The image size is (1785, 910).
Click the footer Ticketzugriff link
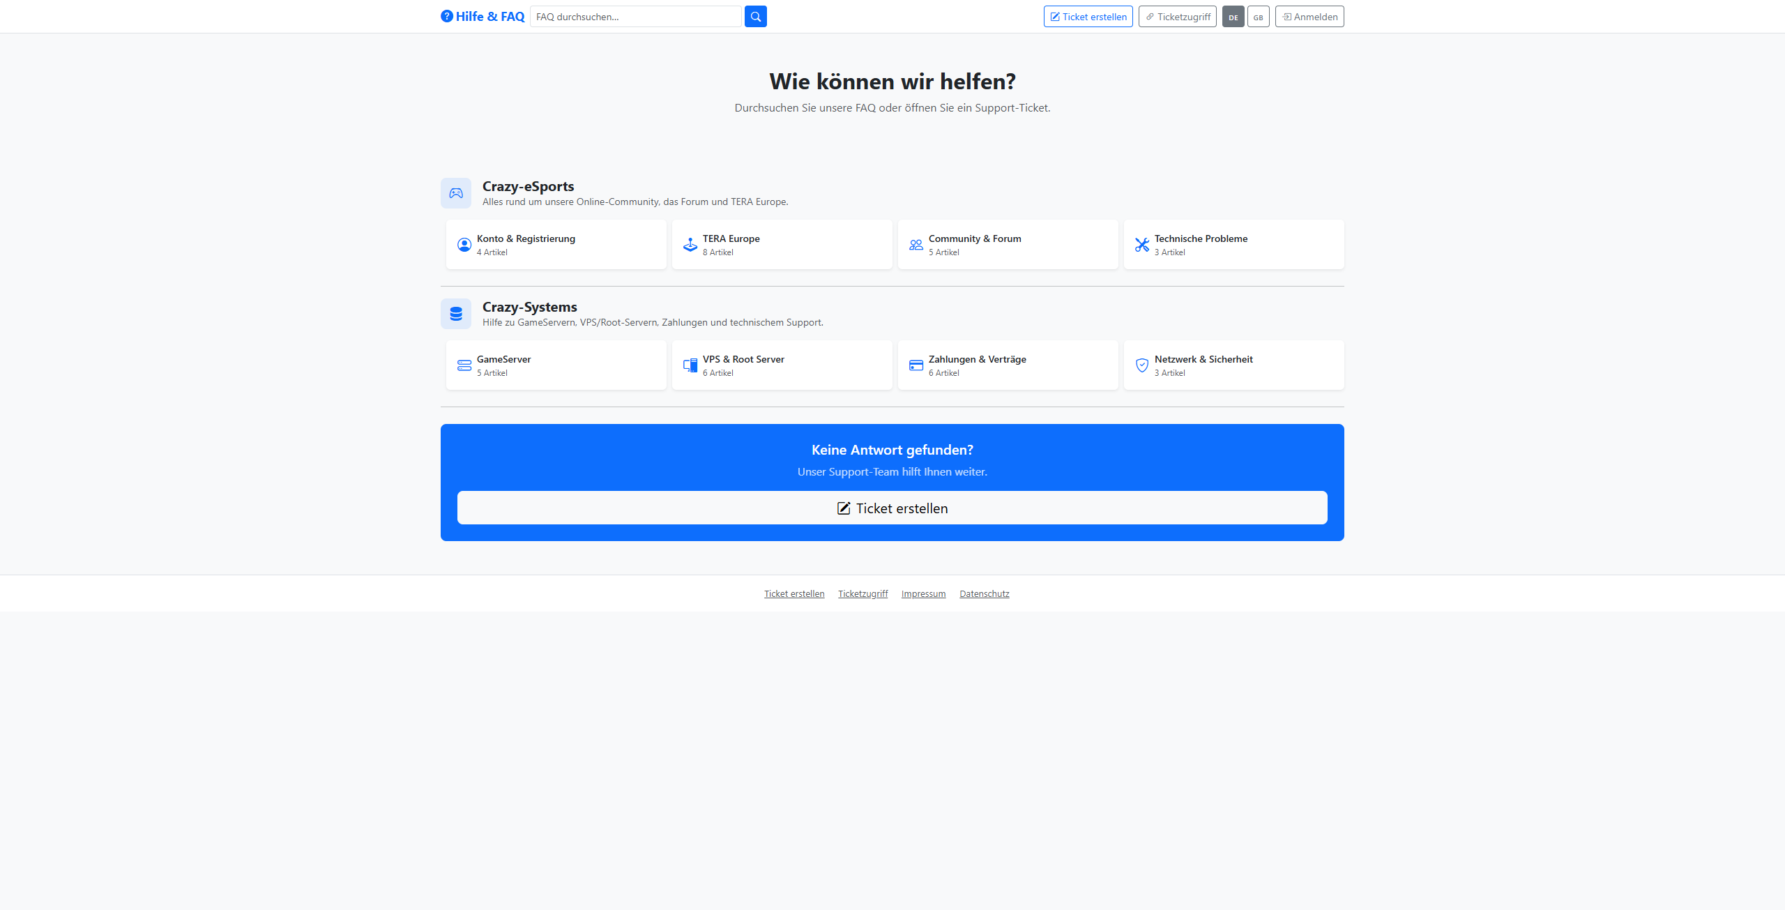point(863,594)
